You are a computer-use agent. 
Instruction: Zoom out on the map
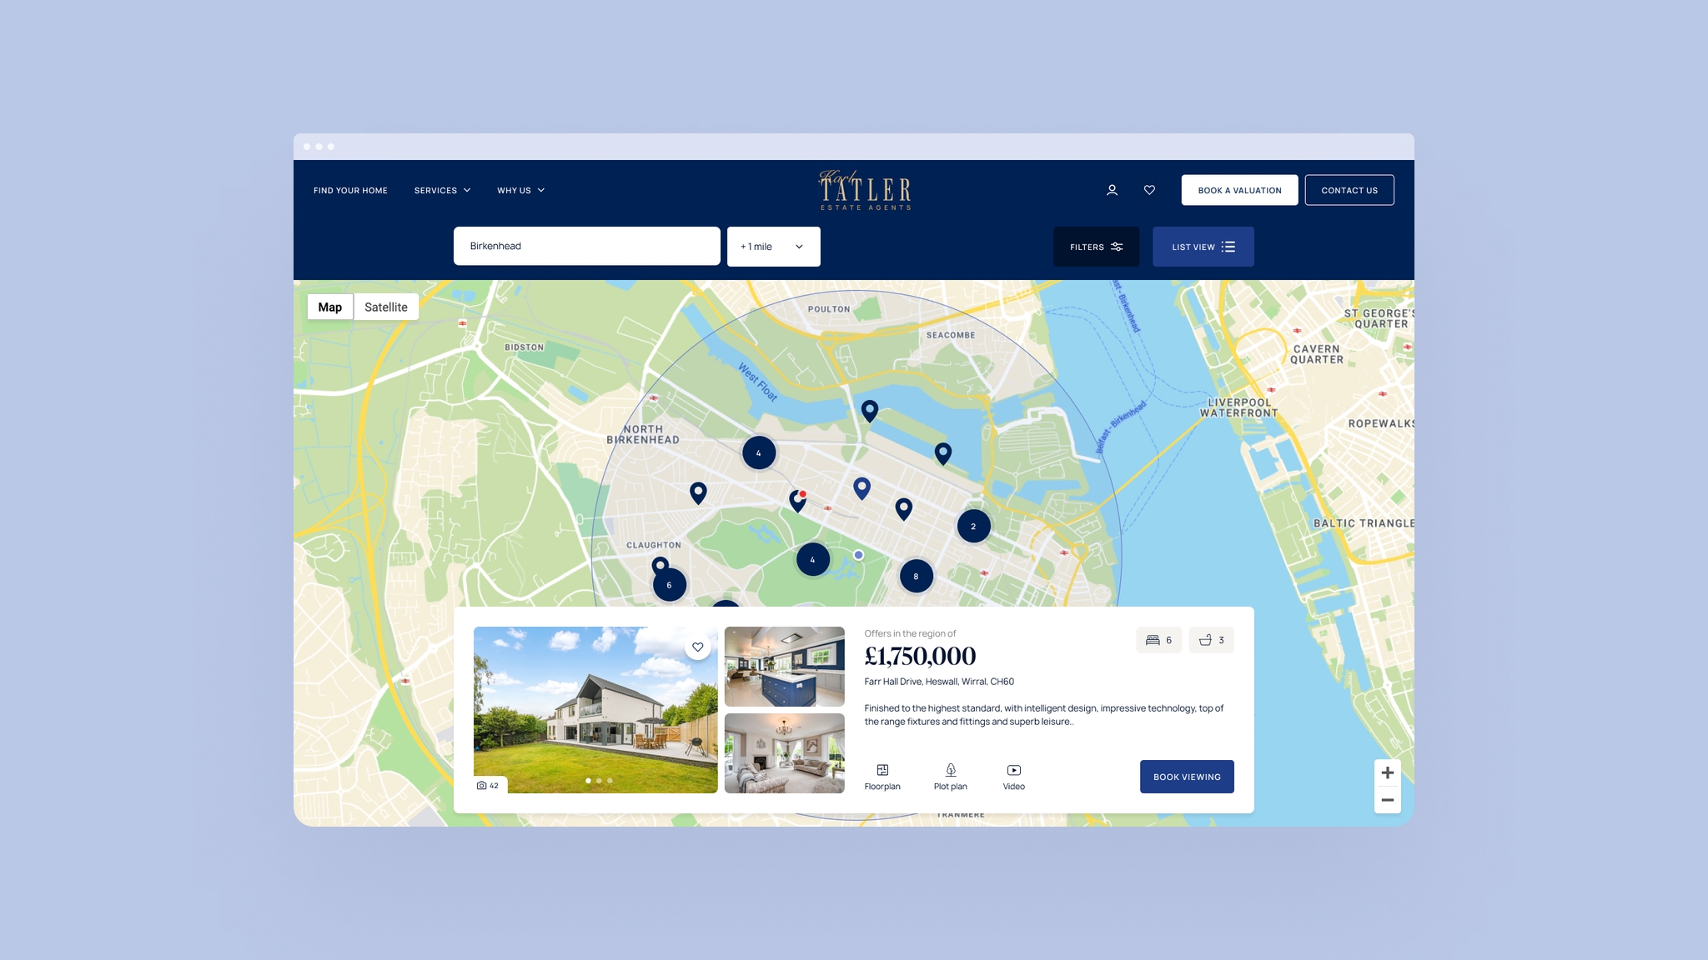coord(1387,800)
